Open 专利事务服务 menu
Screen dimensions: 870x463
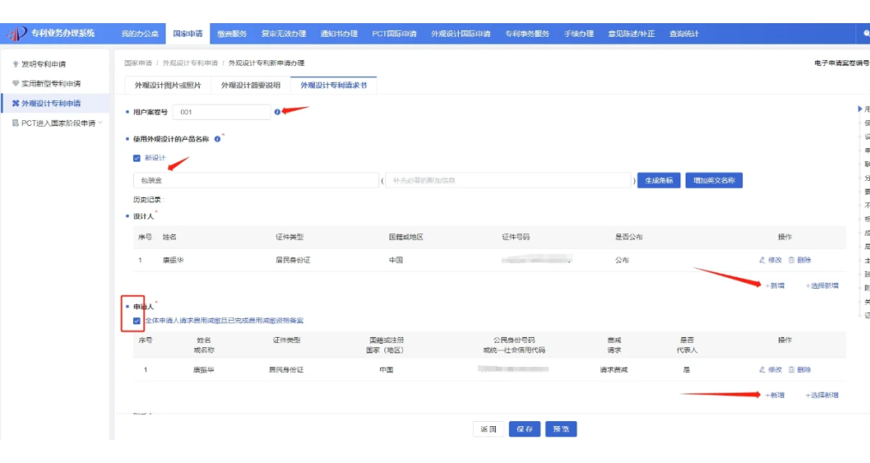(x=527, y=33)
